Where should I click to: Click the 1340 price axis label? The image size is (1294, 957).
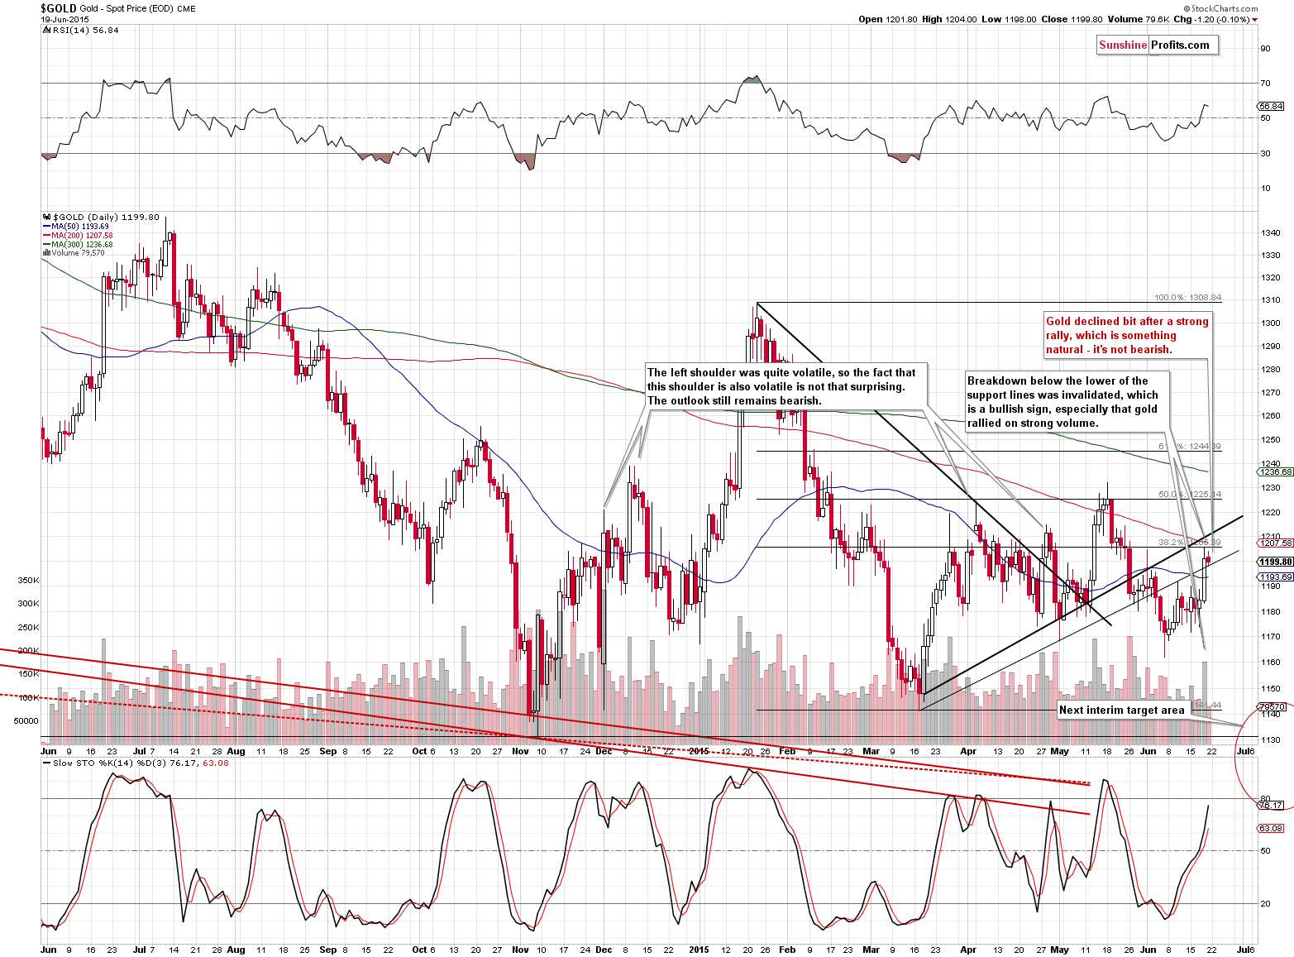tap(1271, 233)
